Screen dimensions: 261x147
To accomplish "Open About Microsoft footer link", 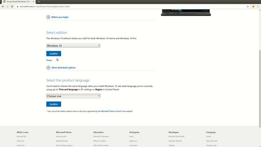I will (212, 141).
